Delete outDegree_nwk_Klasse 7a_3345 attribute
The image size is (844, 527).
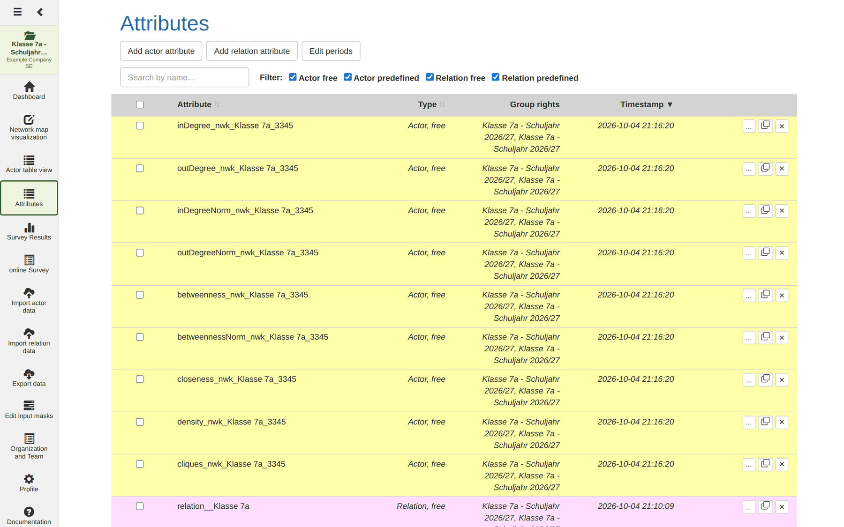[782, 169]
